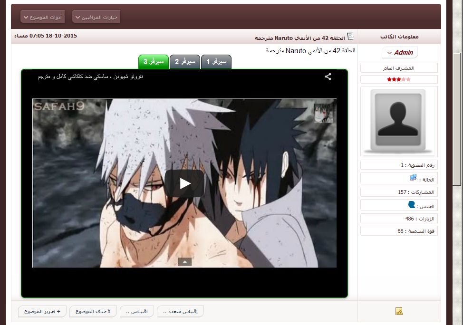The image size is (463, 325).
Task: Click the Admin profile avatar image
Action: [x=398, y=121]
